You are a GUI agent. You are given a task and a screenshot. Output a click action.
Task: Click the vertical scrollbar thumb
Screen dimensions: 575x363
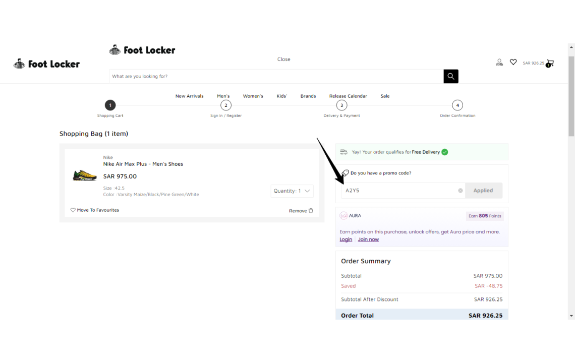click(571, 96)
